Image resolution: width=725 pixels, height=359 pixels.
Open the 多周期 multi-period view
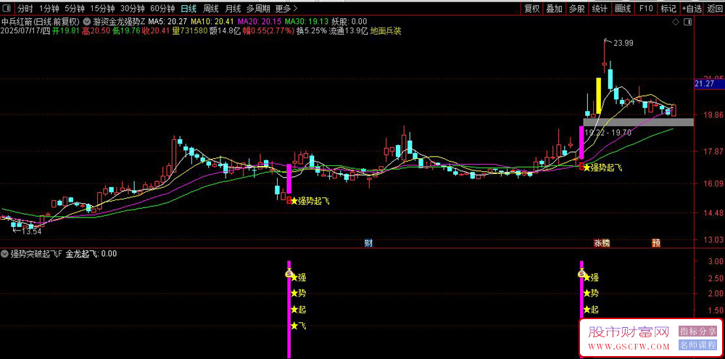259,8
